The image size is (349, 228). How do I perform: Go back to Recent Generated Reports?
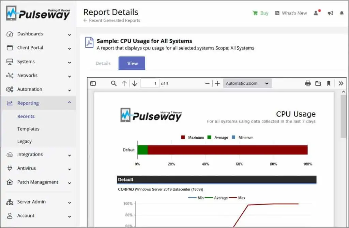coord(112,20)
